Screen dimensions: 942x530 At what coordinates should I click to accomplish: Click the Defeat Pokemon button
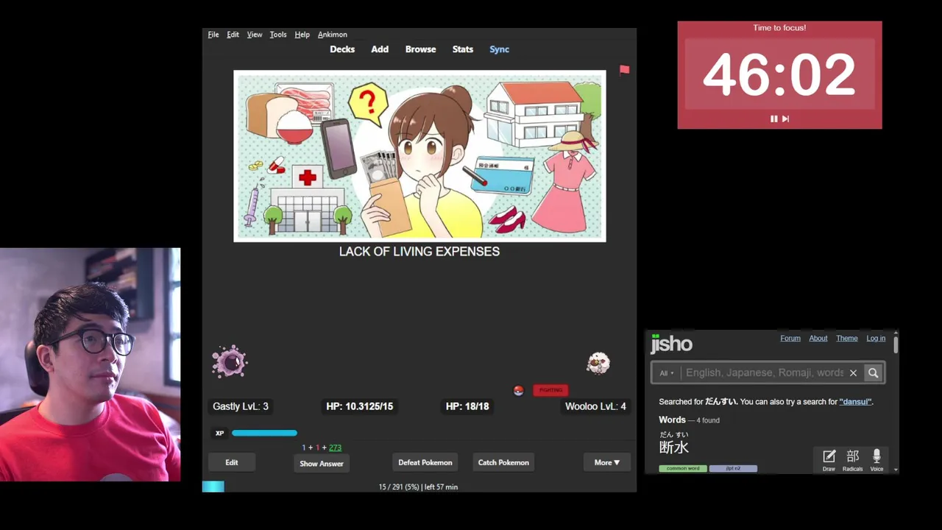pyautogui.click(x=425, y=462)
